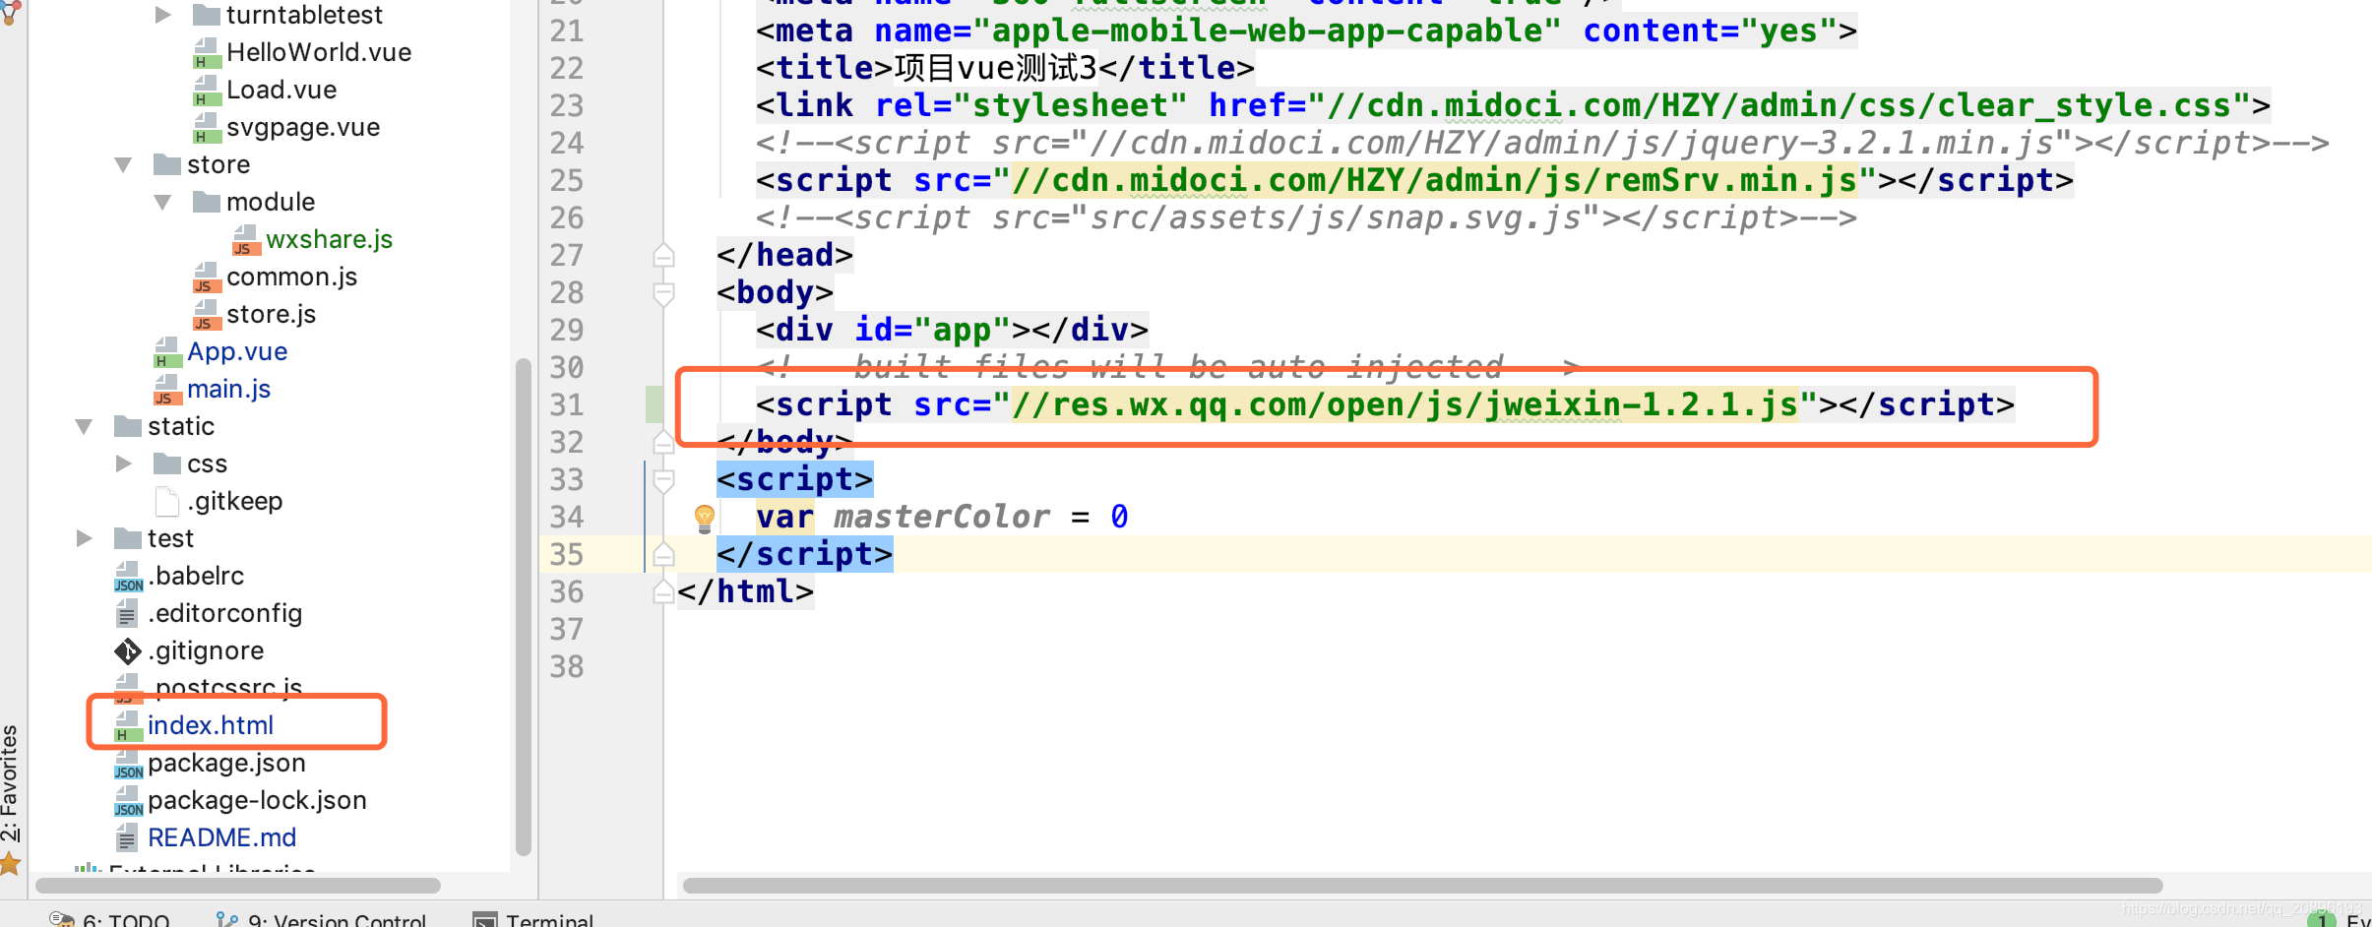The width and height of the screenshot is (2372, 927).
Task: Select wxshare.js in the project tree
Action: (x=329, y=239)
